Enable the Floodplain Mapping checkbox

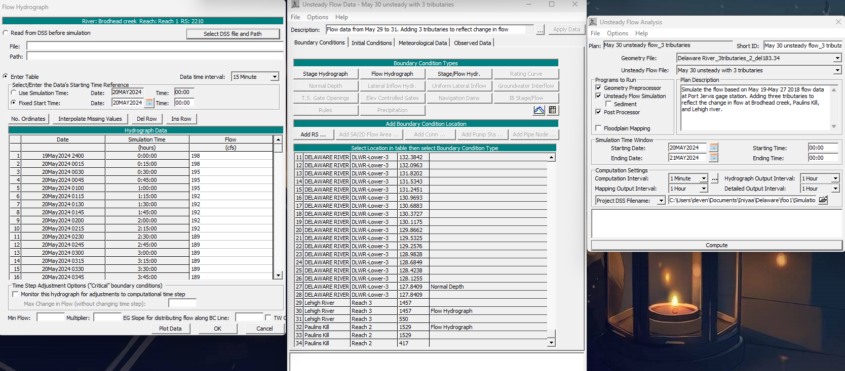pyautogui.click(x=598, y=128)
